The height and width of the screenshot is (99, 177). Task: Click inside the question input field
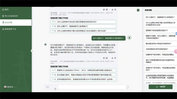[x=92, y=87]
